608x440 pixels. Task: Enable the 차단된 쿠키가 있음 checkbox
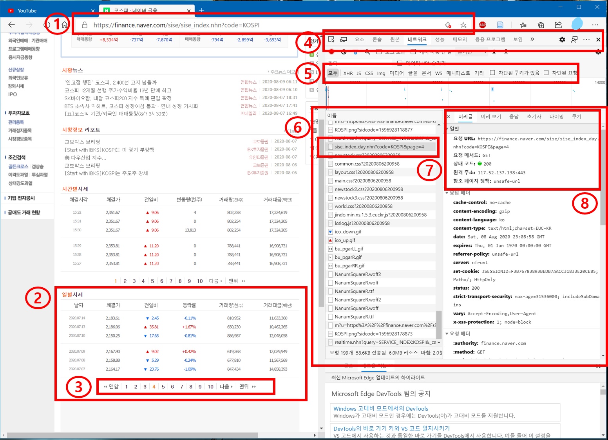492,72
